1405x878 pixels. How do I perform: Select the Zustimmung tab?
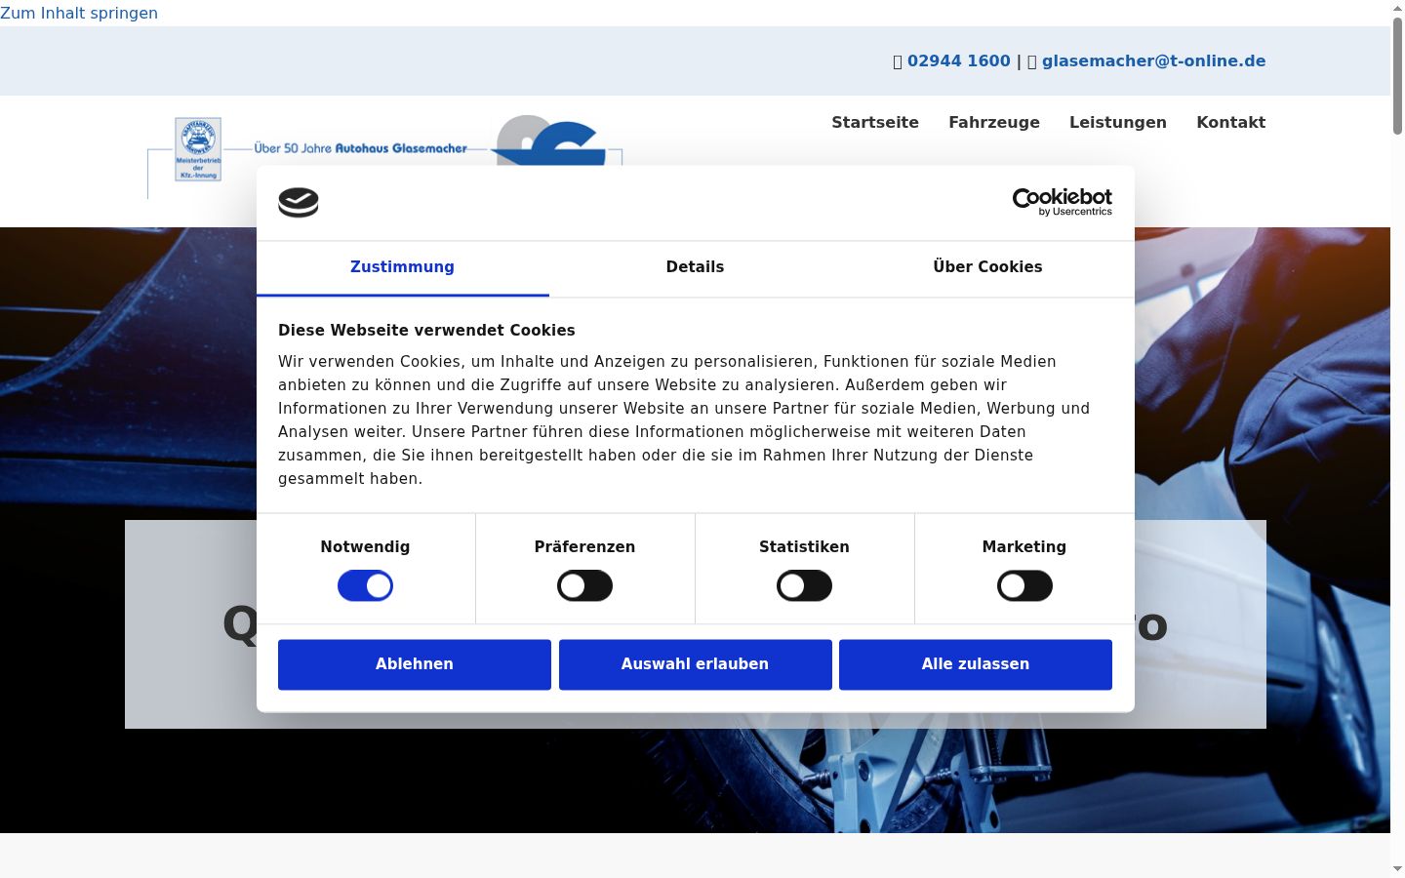click(402, 267)
